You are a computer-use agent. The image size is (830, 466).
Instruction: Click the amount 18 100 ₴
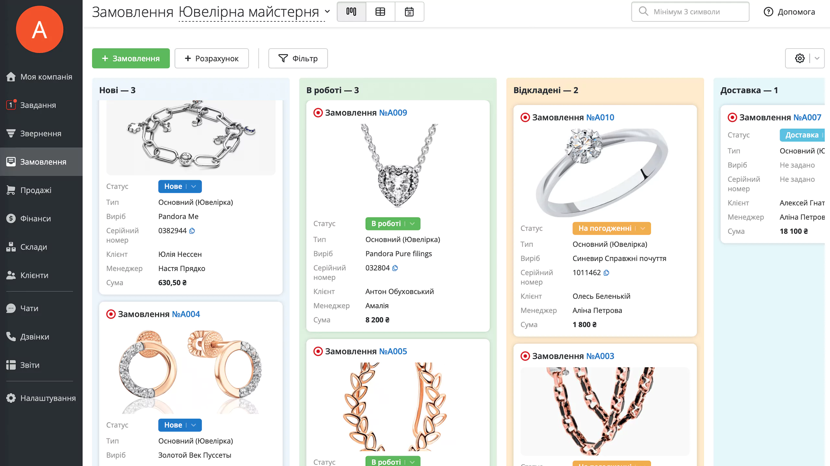click(794, 231)
